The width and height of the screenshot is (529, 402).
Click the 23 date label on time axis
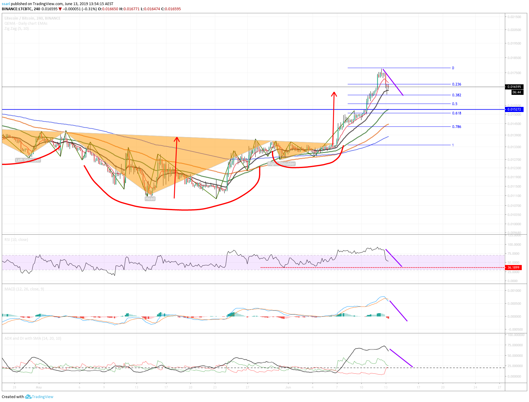point(215,387)
